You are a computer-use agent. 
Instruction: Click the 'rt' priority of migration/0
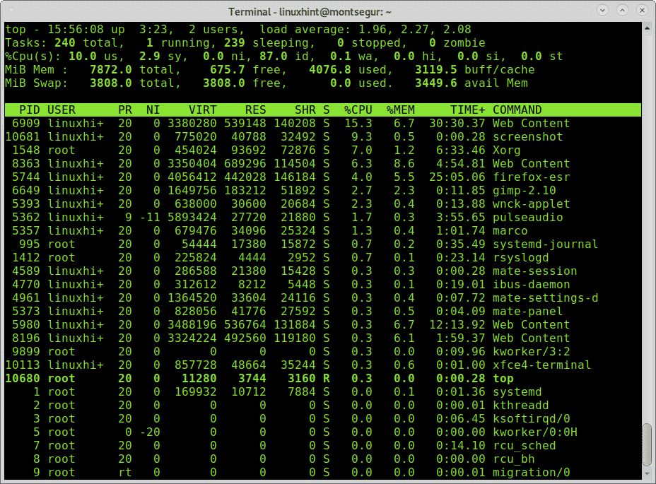point(124,472)
